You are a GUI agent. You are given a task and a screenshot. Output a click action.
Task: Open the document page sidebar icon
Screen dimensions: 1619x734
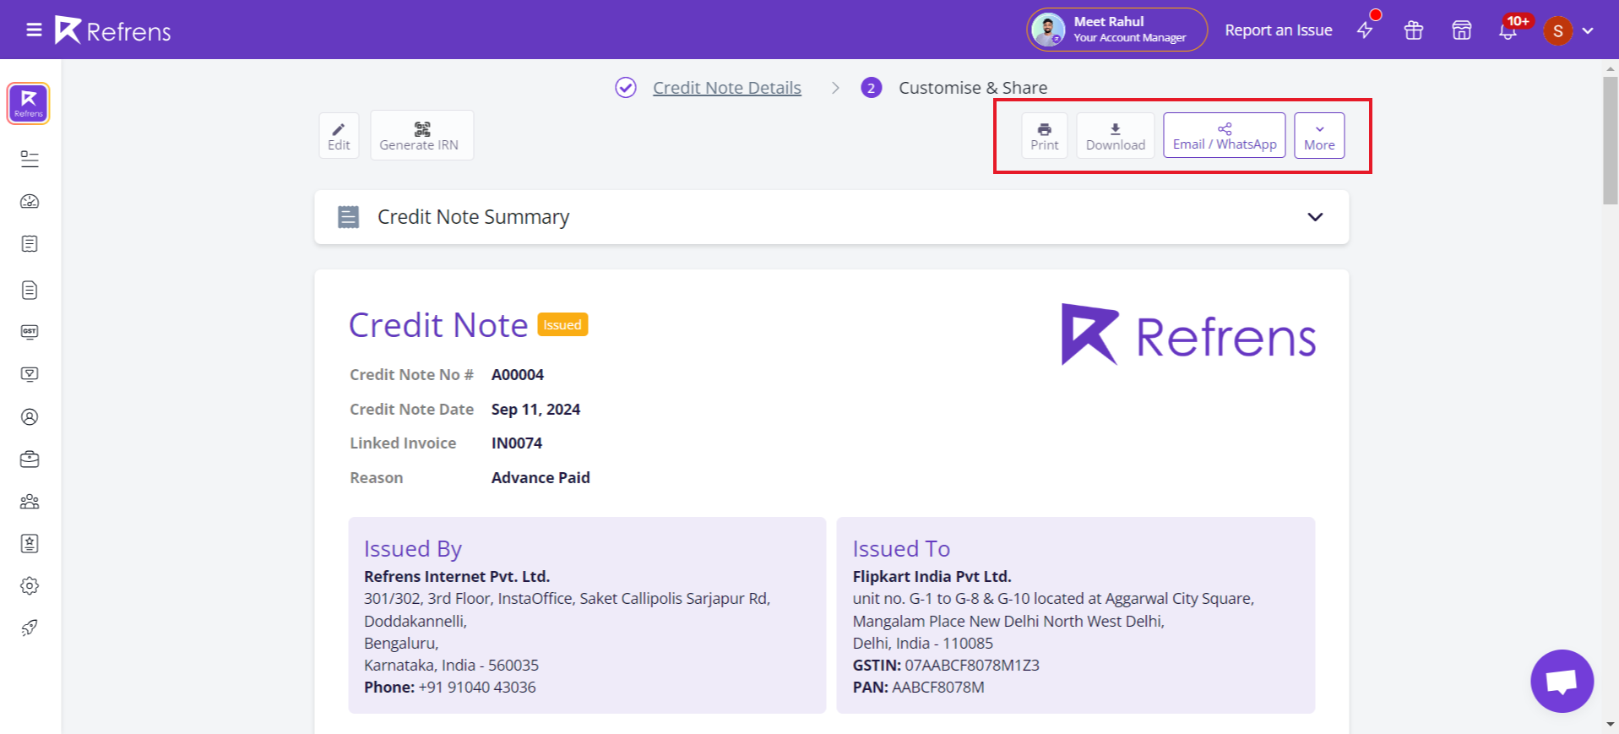(30, 291)
